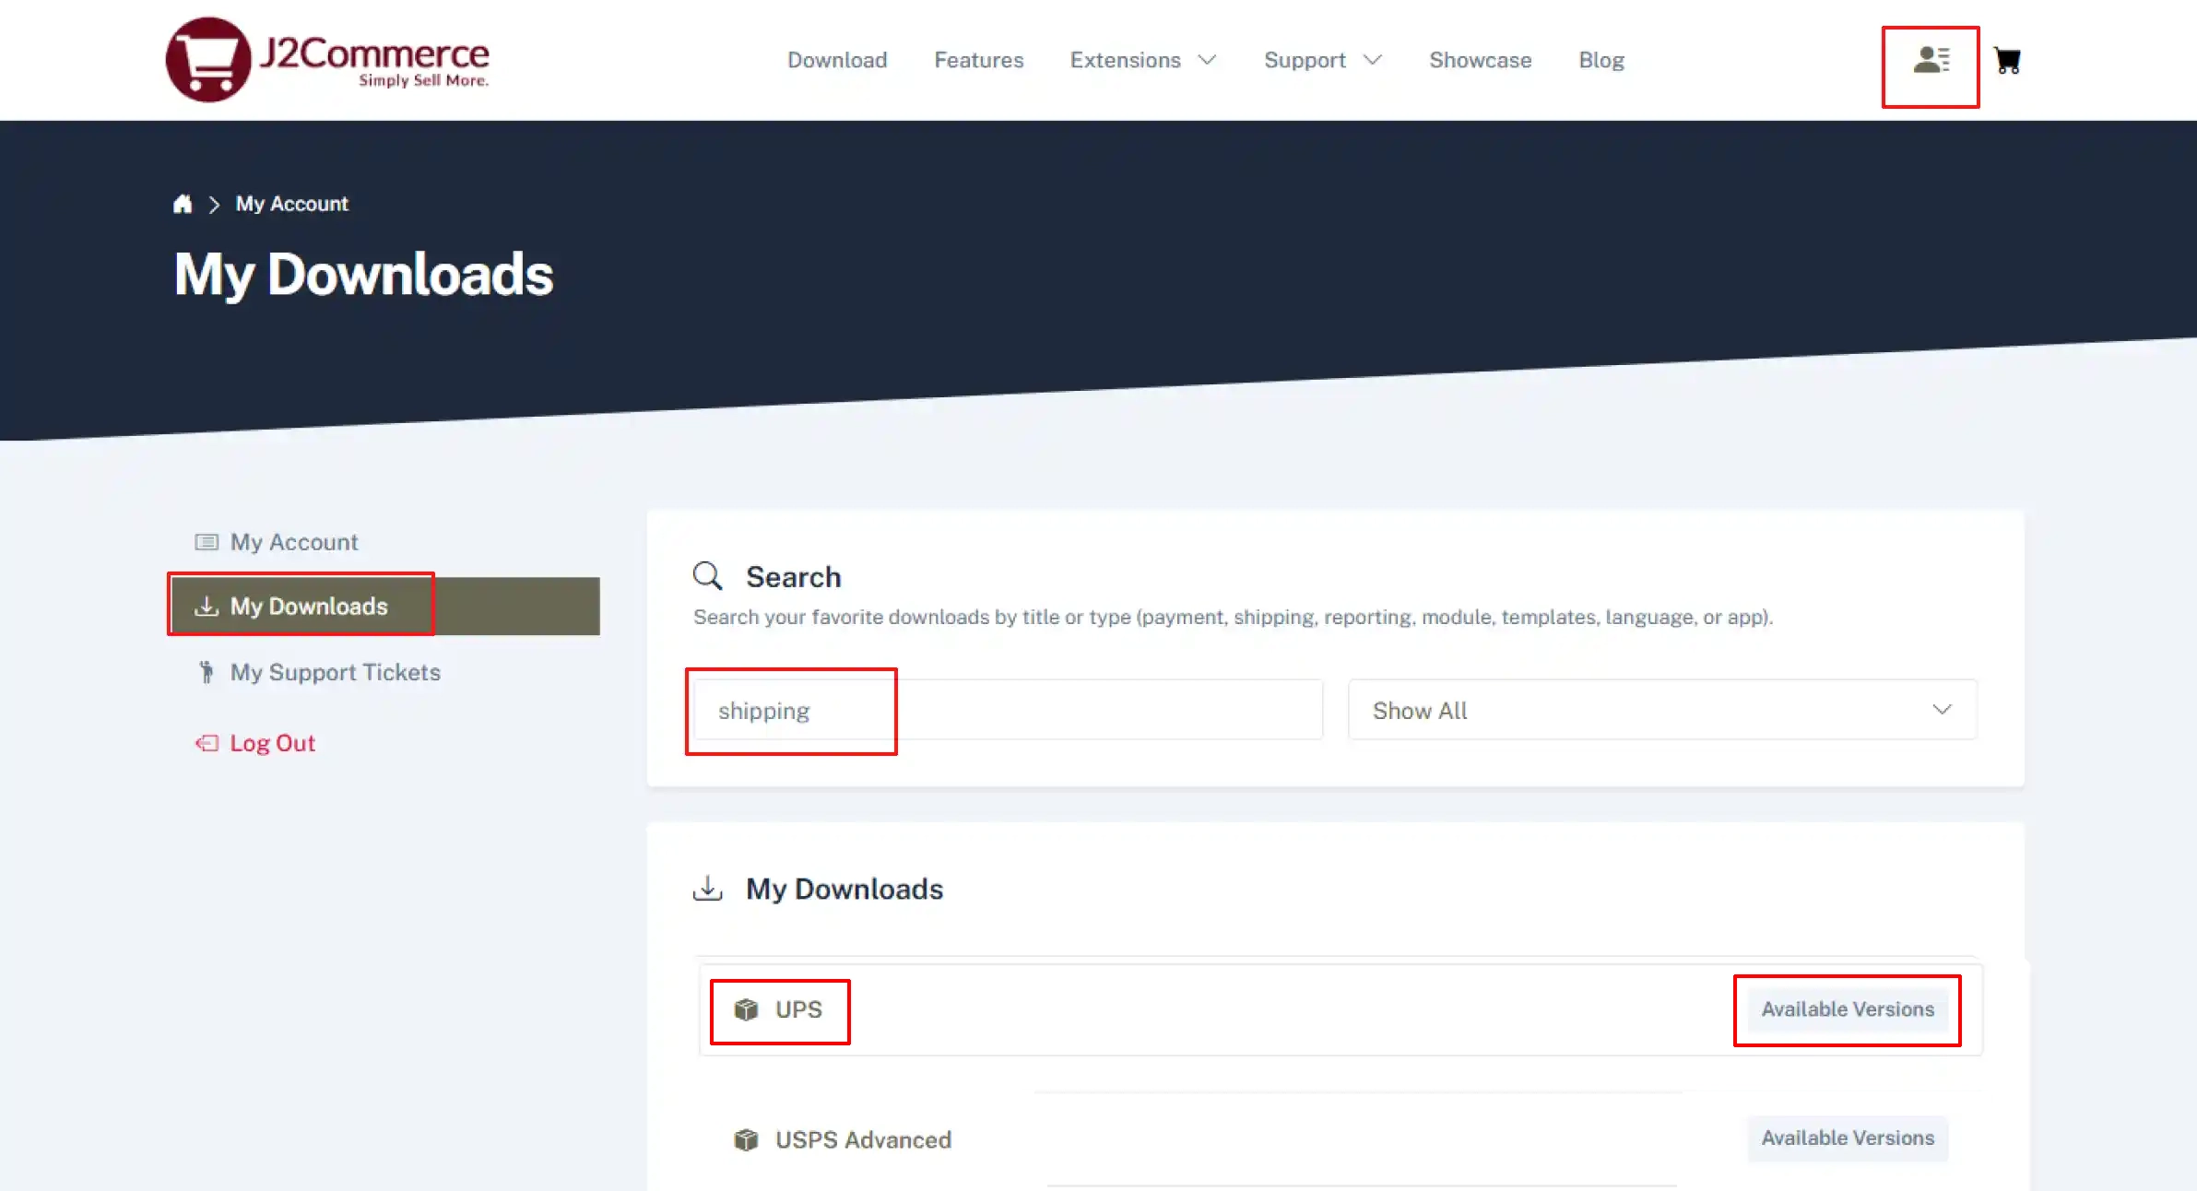Viewport: 2197px width, 1191px height.
Task: Click the USPS Advanced download title
Action: coord(863,1140)
